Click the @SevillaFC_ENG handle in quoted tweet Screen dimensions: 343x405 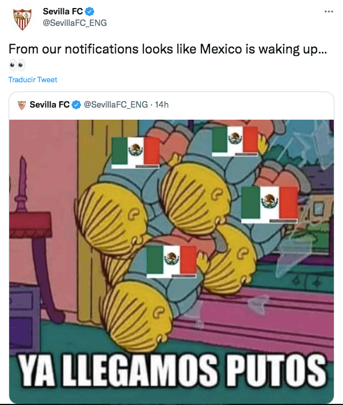116,105
